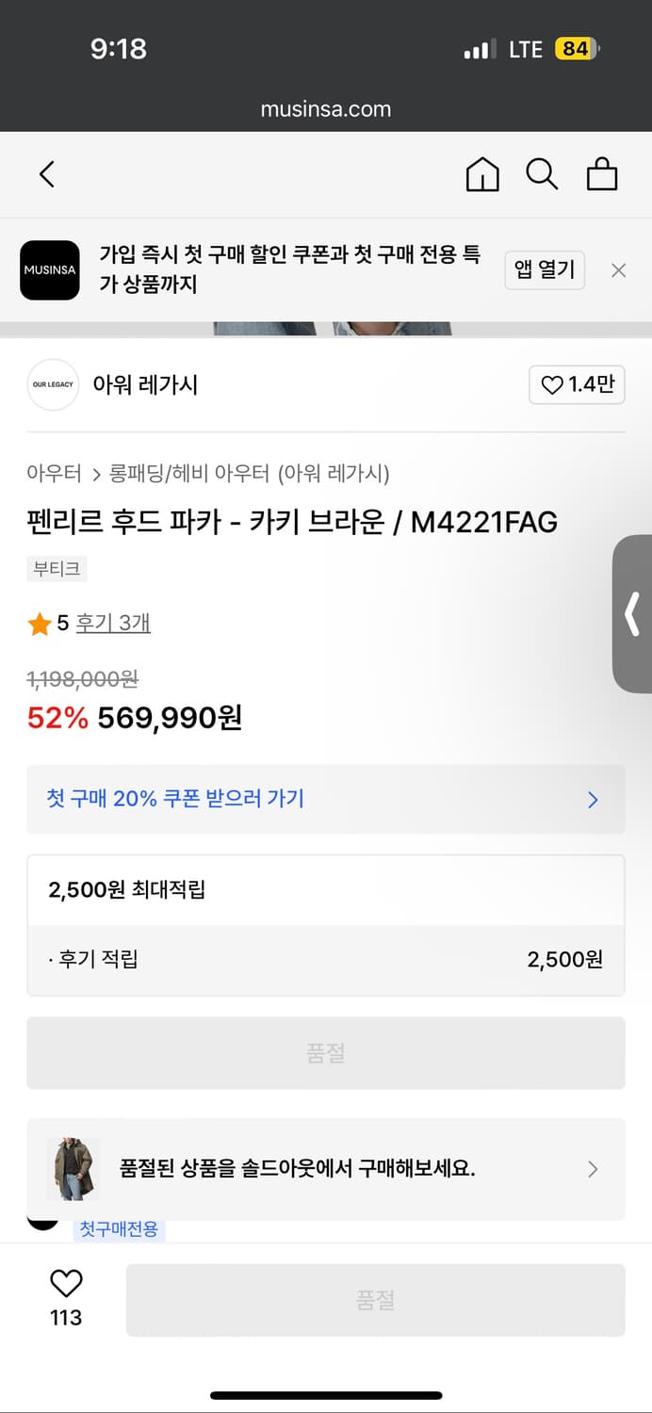Tap the back arrow icon

coord(47,174)
